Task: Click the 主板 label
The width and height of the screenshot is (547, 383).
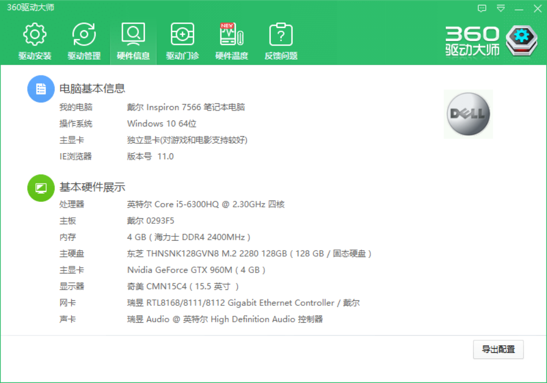Action: [68, 220]
